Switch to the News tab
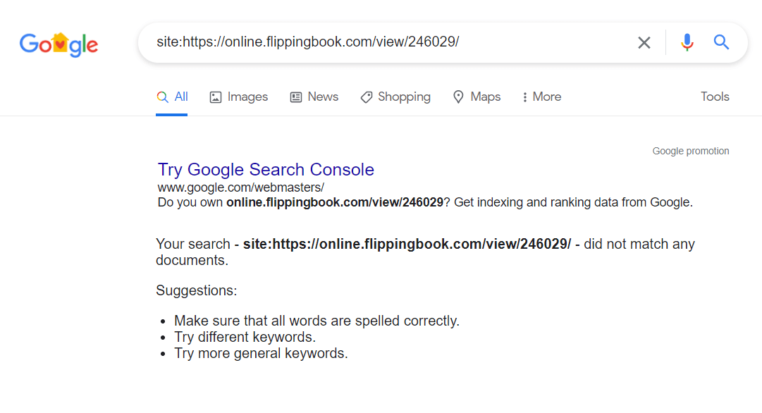Image resolution: width=762 pixels, height=413 pixels. [314, 97]
